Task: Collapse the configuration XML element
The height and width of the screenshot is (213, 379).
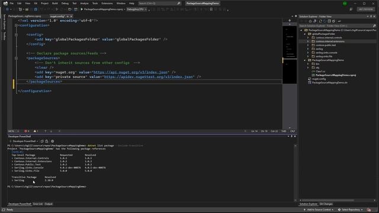Action: (16, 25)
